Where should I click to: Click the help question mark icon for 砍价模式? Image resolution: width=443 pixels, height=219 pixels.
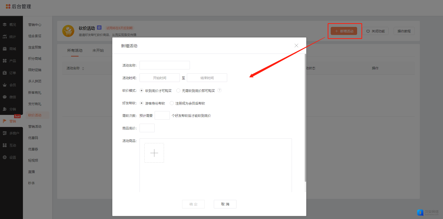click(219, 90)
